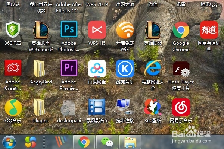
Task: Open Adobe Photoshop desktop icon
Action: 69,29
